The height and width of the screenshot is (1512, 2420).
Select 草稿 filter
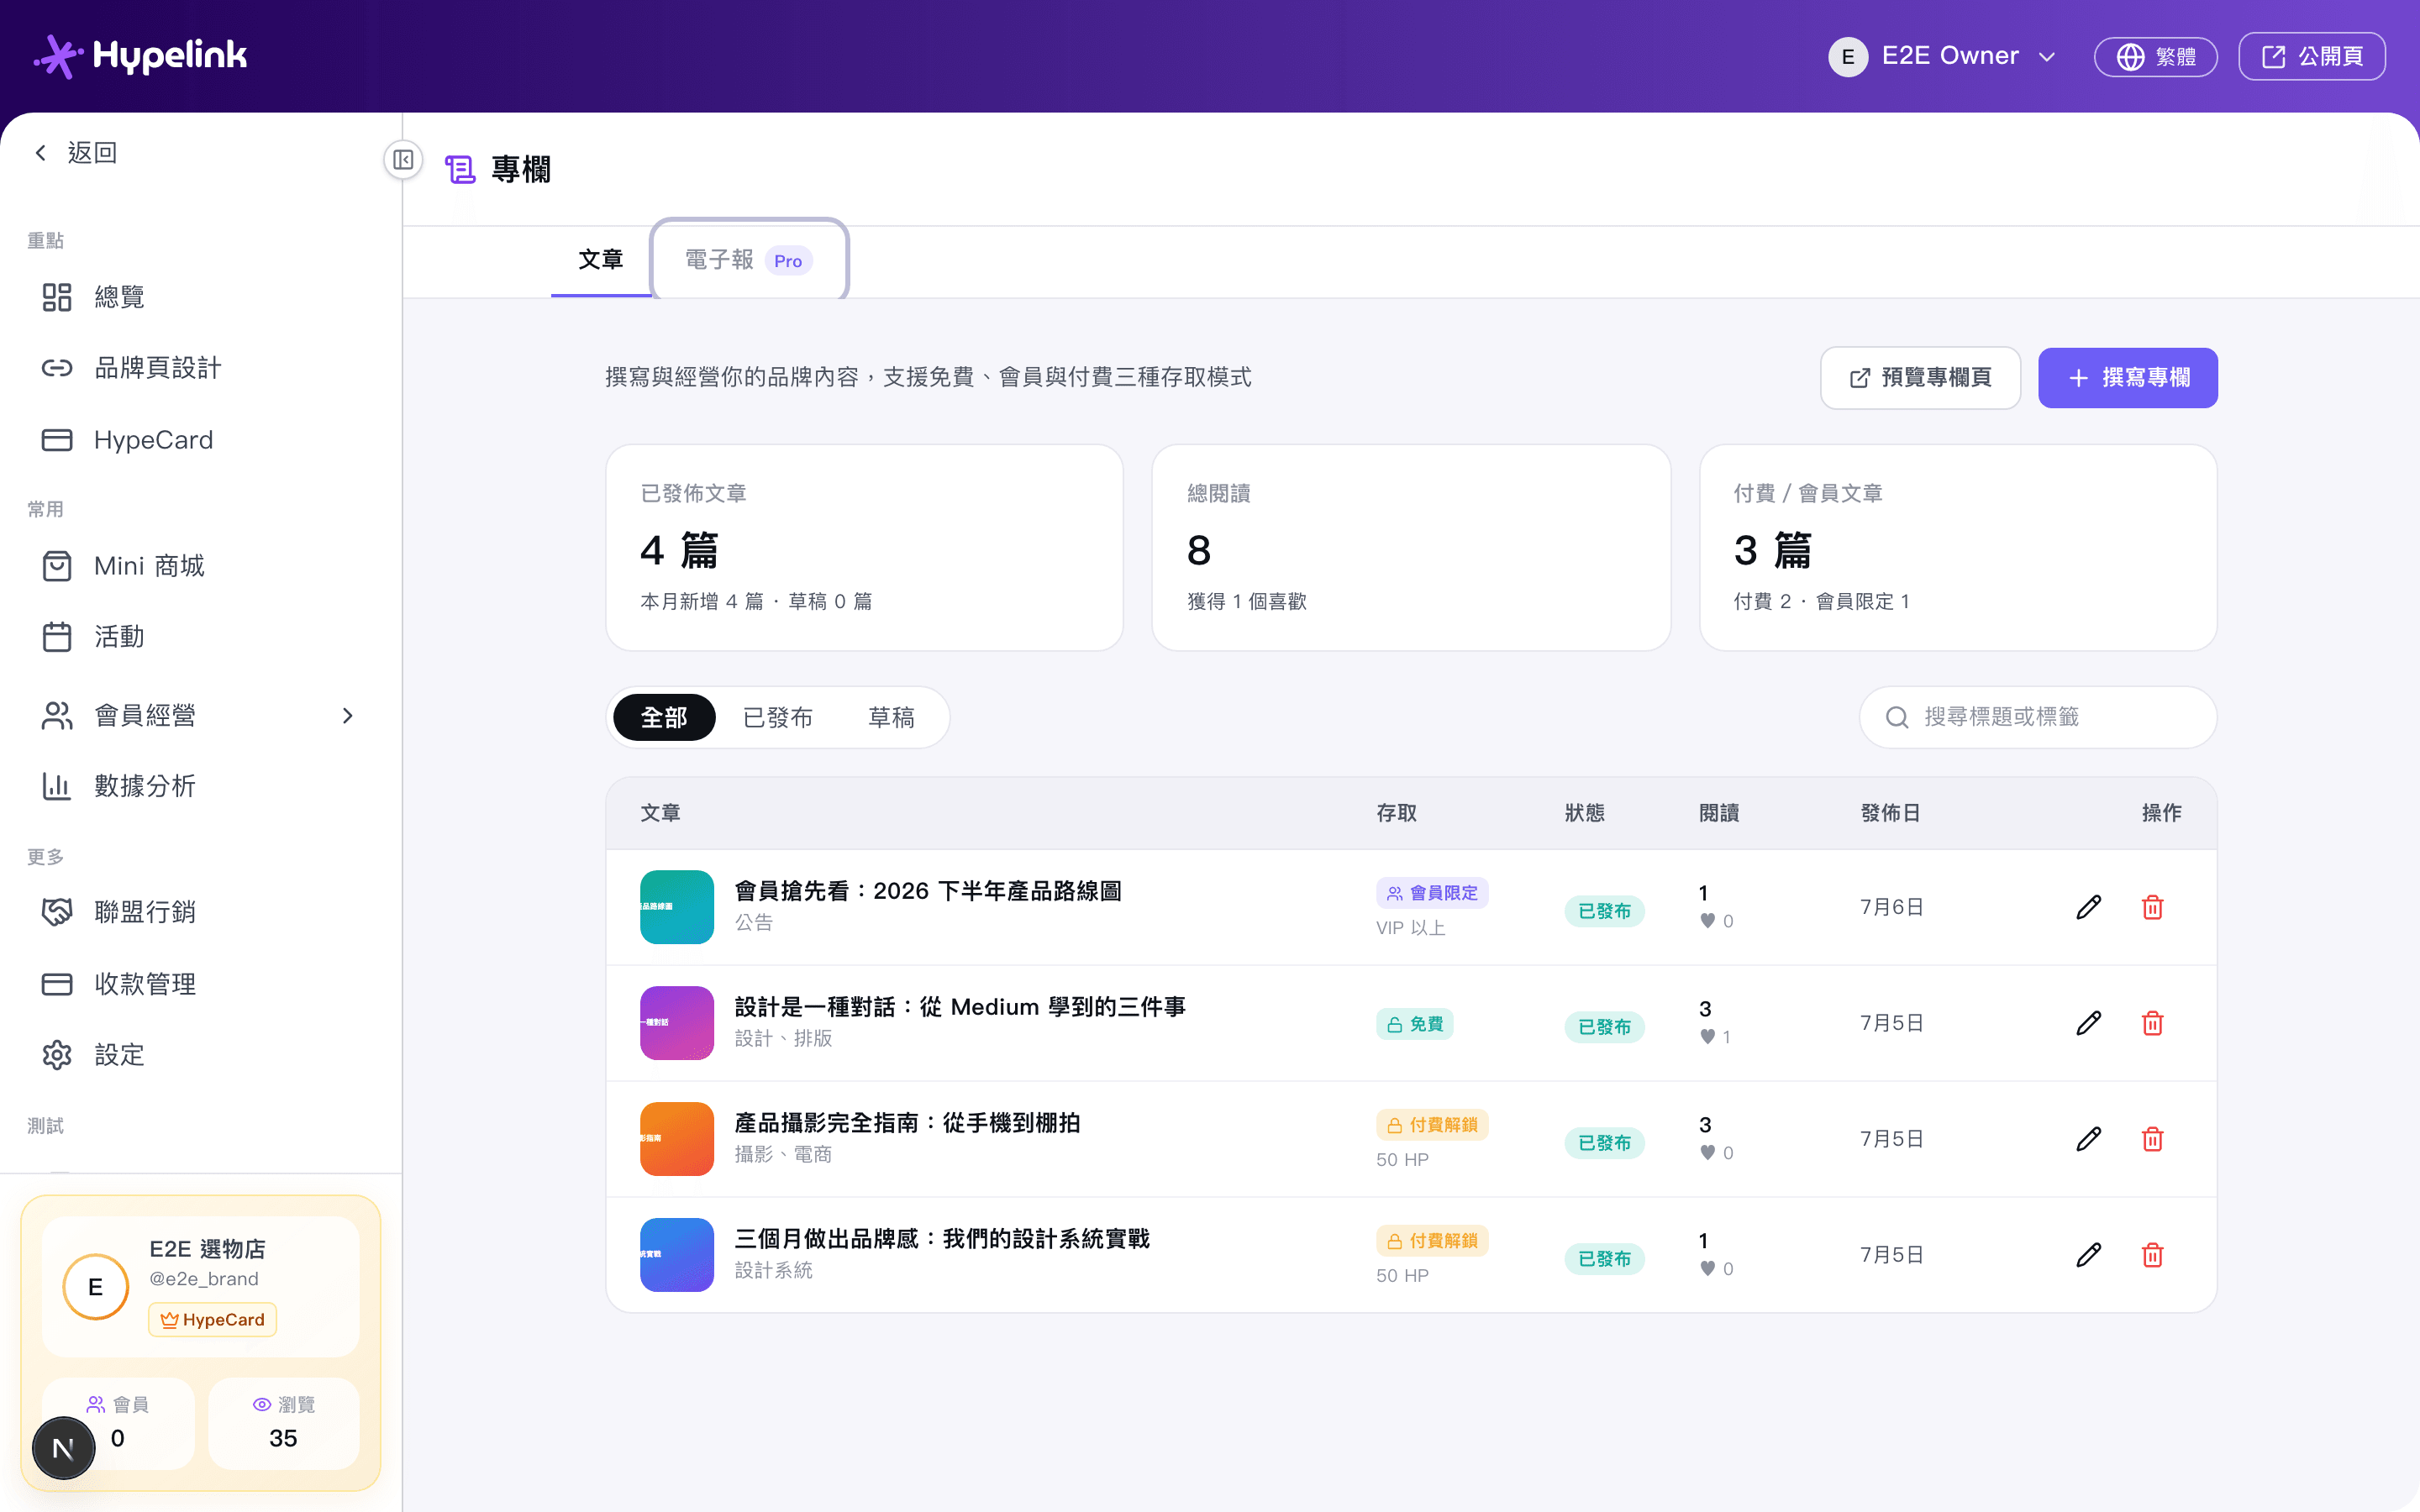coord(891,718)
